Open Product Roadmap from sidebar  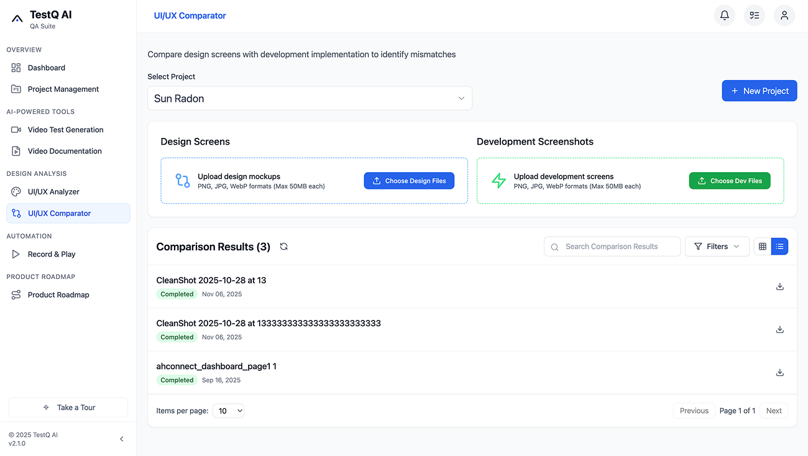pyautogui.click(x=58, y=294)
